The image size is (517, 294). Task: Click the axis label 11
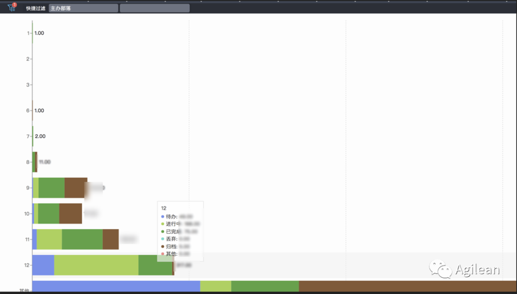tap(27, 239)
